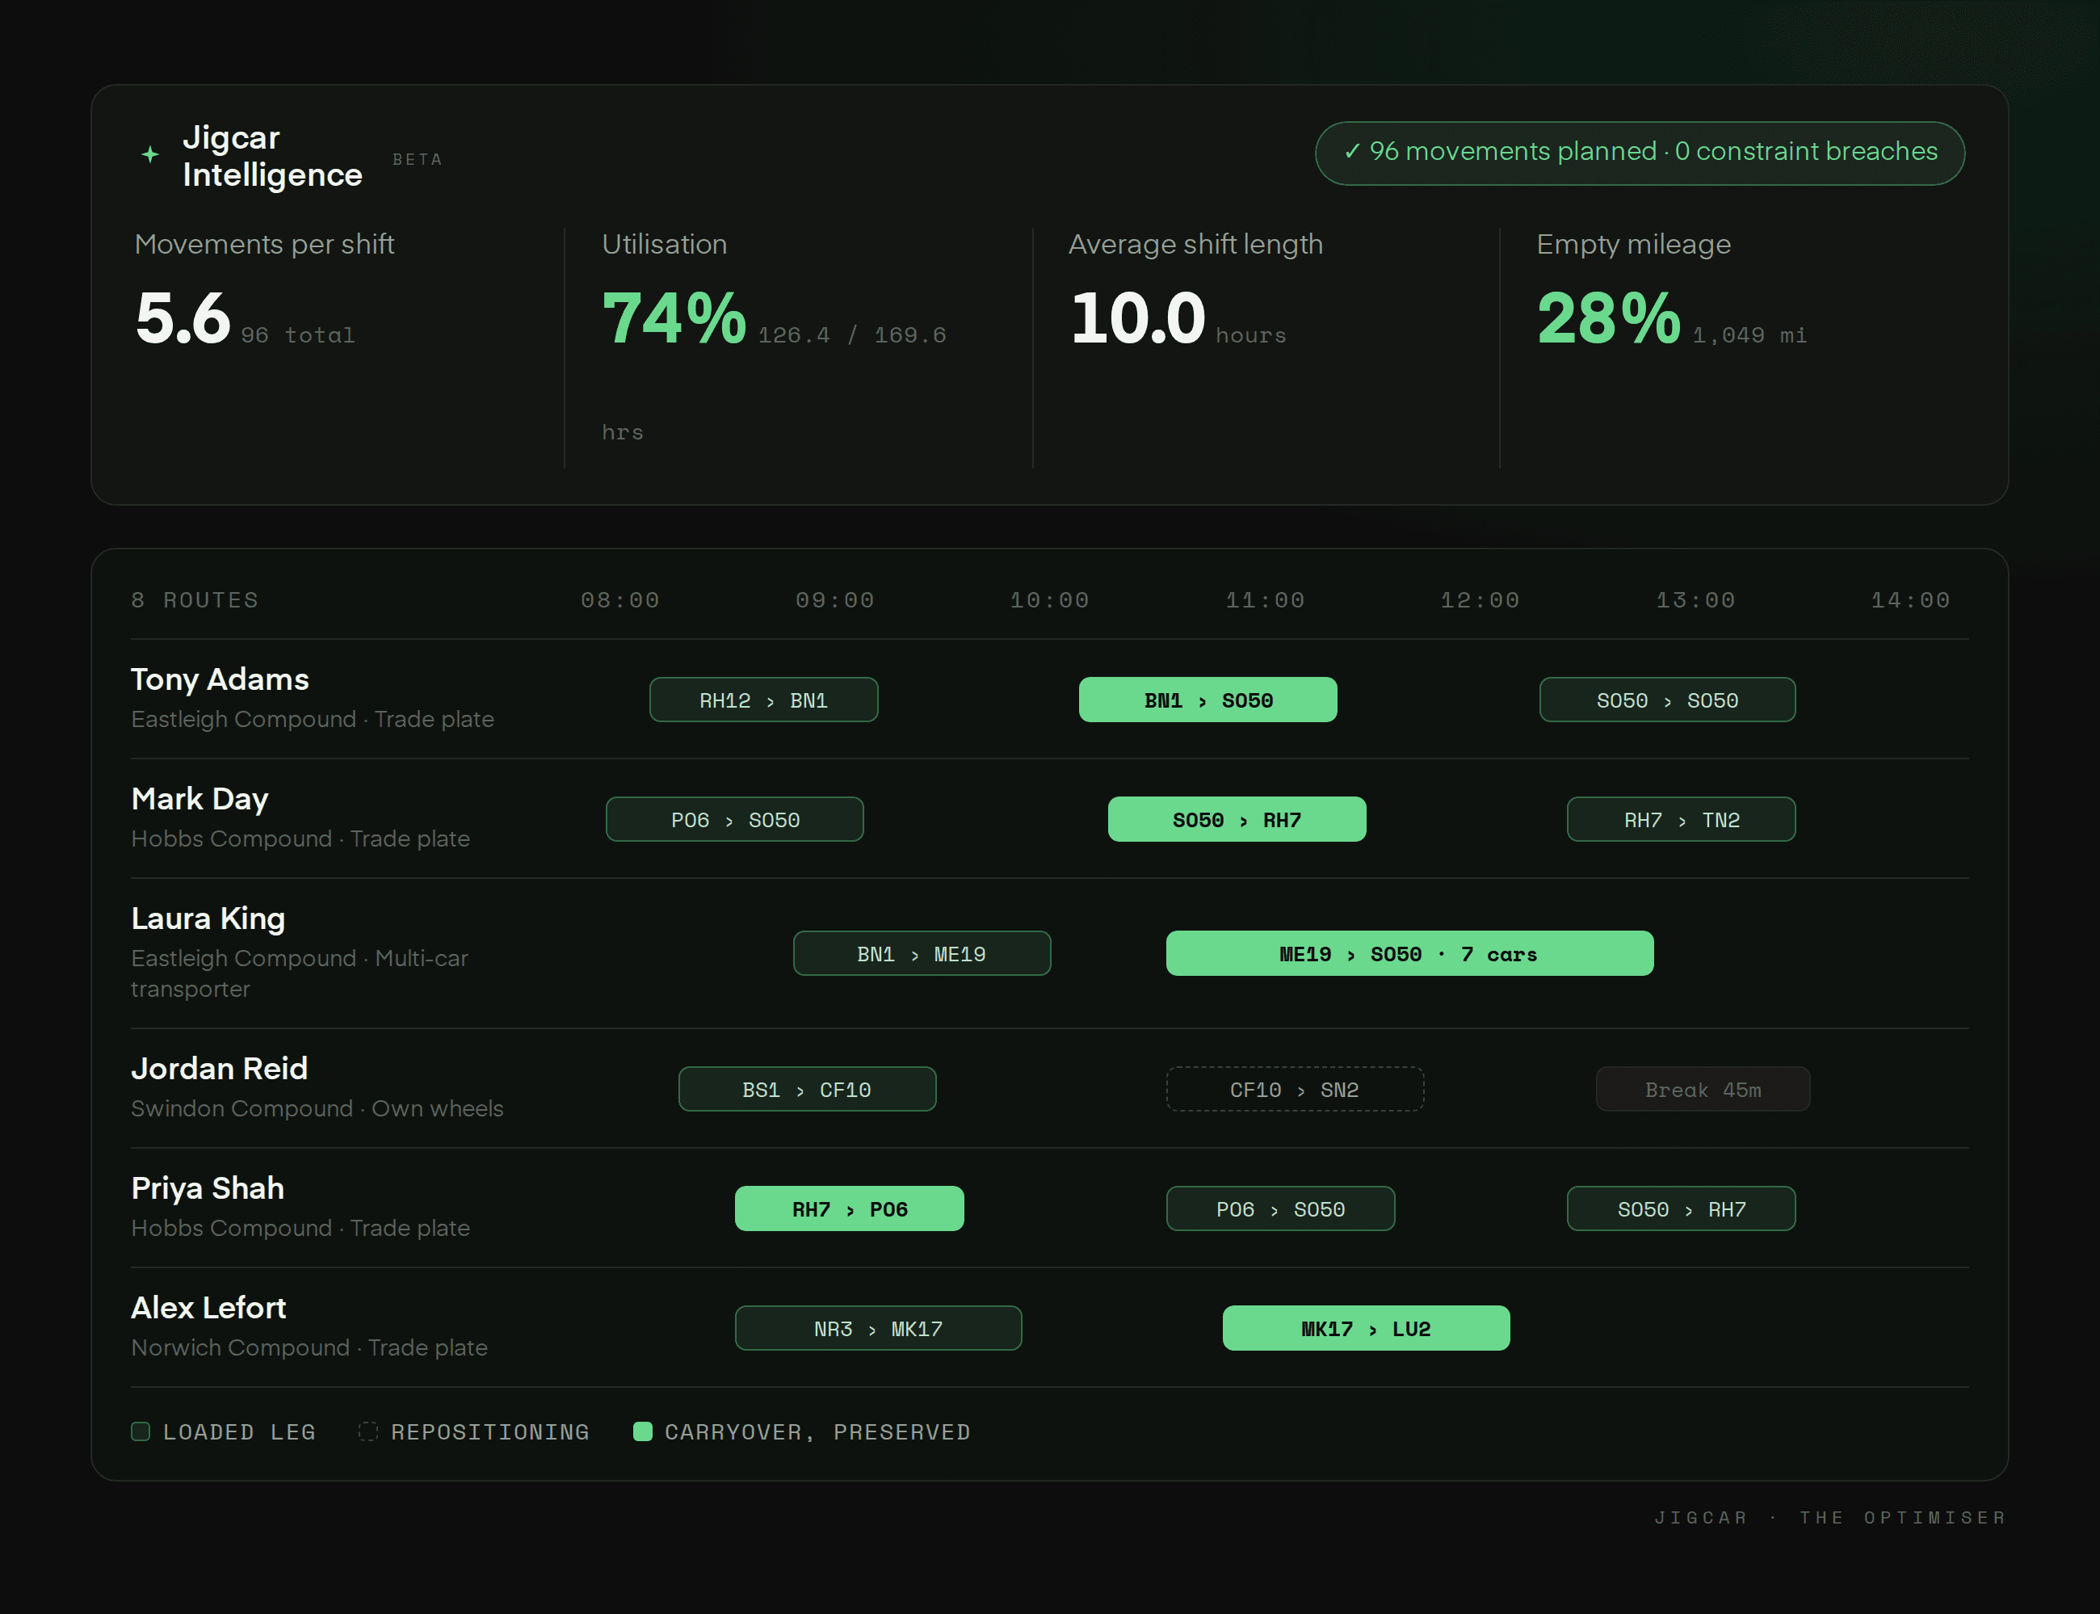The height and width of the screenshot is (1614, 2100).
Task: Select Tony Adams' RH12 › BN1 leg
Action: click(x=764, y=700)
